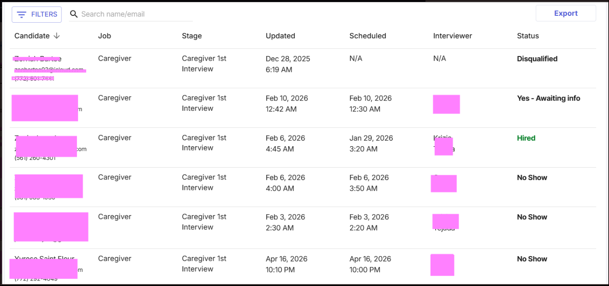Sort by the Scheduled column header
Screen dimensions: 609x286
(368, 36)
